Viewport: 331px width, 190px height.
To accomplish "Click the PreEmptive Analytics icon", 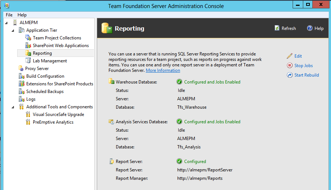I will (28, 122).
